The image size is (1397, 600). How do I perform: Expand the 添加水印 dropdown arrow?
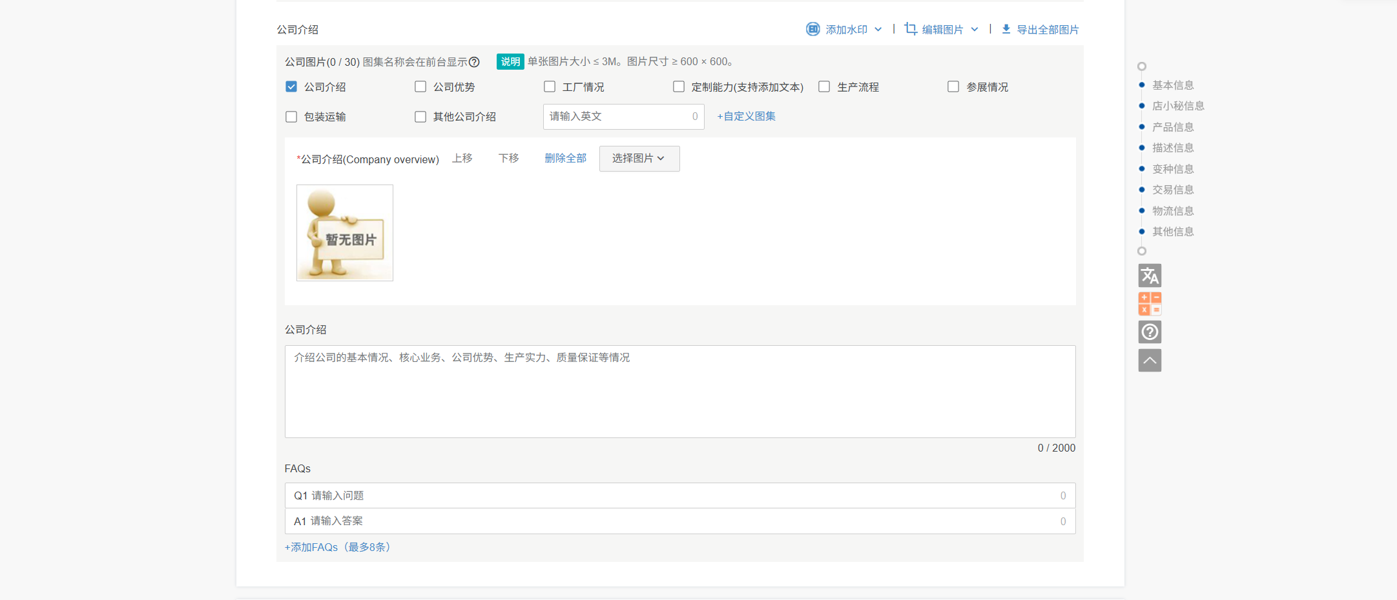(x=878, y=30)
